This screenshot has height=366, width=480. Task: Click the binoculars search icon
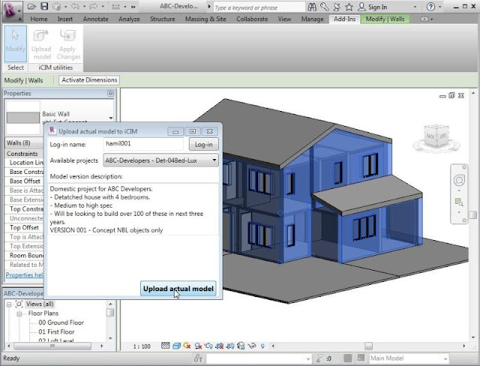(312, 7)
